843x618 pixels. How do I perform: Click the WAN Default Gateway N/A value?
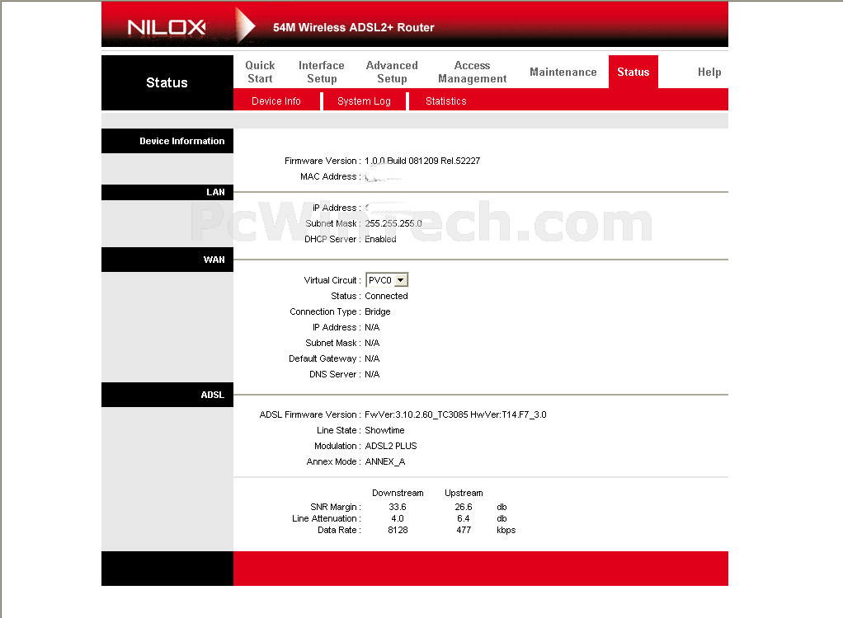point(372,358)
